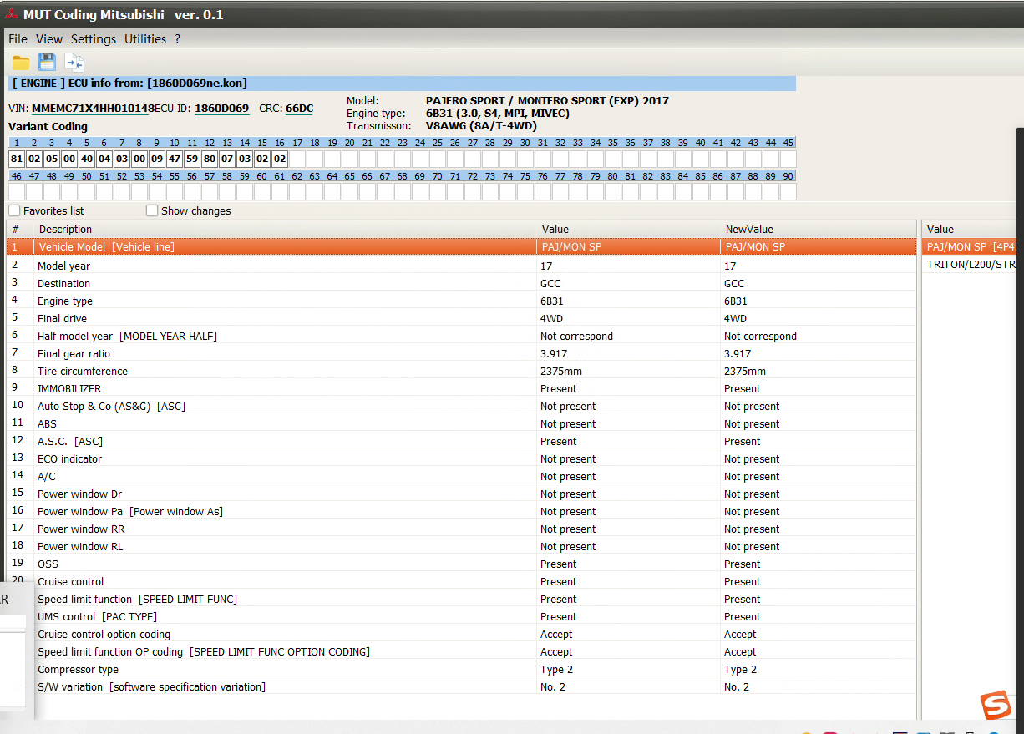Click the Mitsubishi logo in the title bar
The height and width of the screenshot is (734, 1024).
pyautogui.click(x=12, y=14)
